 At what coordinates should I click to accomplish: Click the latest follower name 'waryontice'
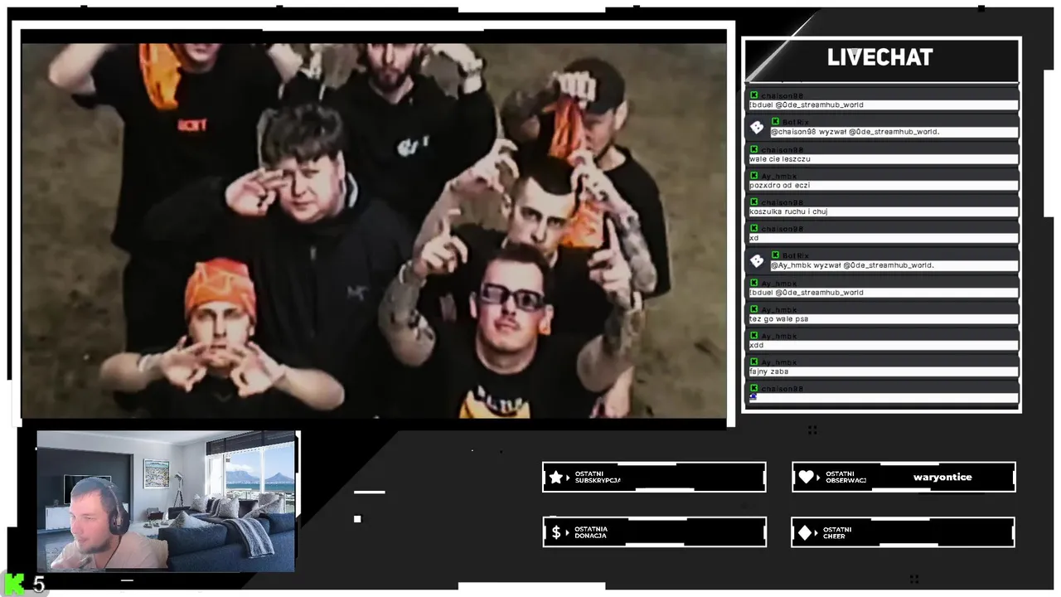coord(942,478)
